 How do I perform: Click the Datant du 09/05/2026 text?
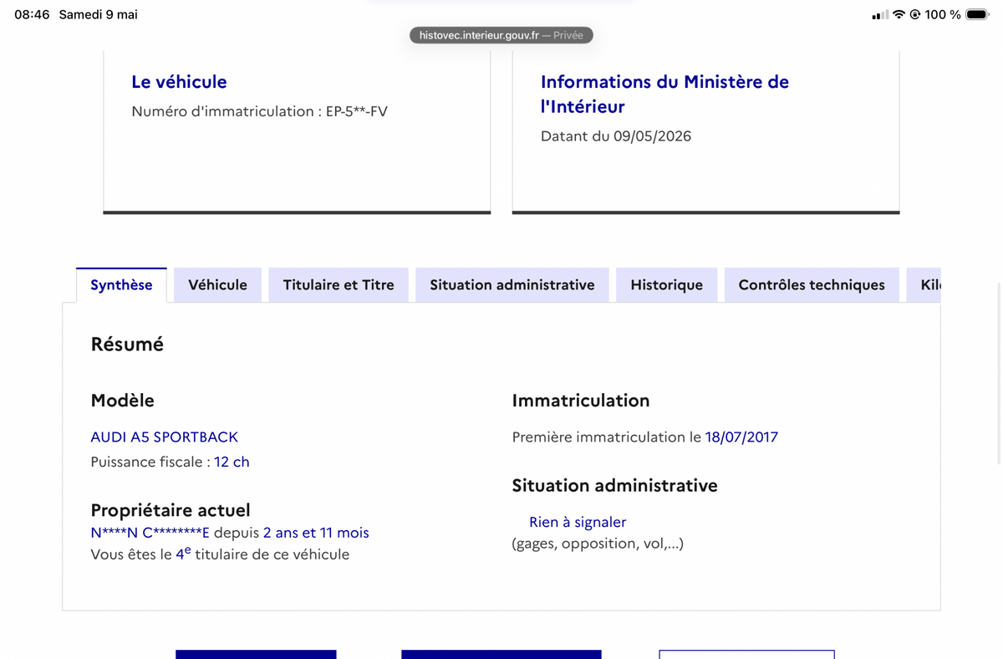tap(616, 136)
